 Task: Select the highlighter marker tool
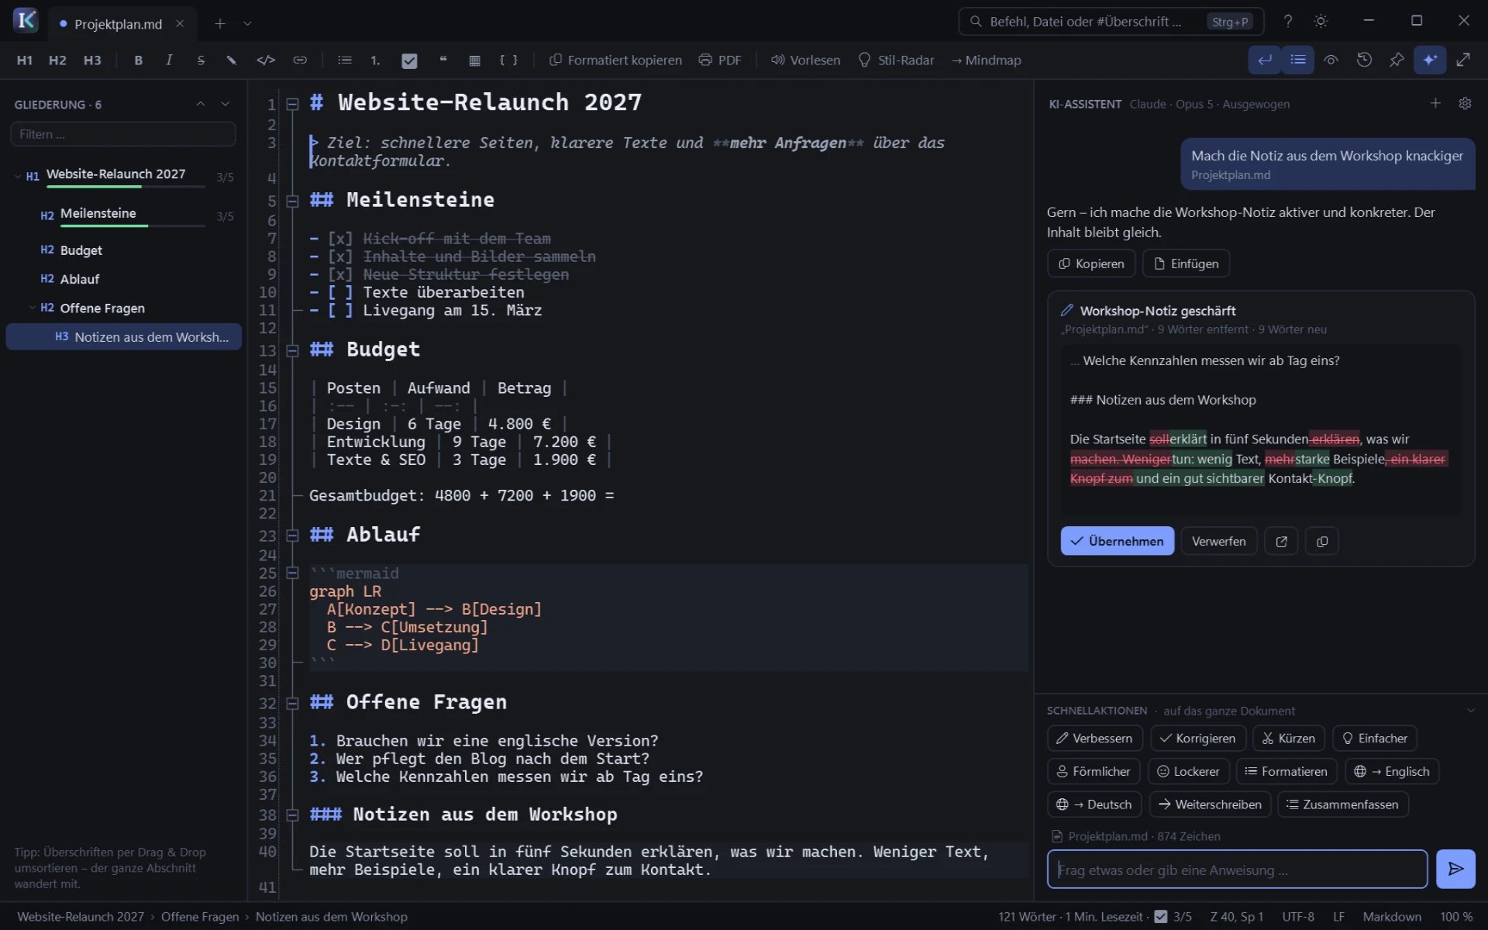pos(231,60)
